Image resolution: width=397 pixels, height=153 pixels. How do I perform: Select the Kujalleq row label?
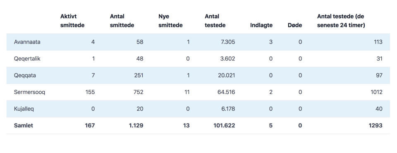point(24,109)
